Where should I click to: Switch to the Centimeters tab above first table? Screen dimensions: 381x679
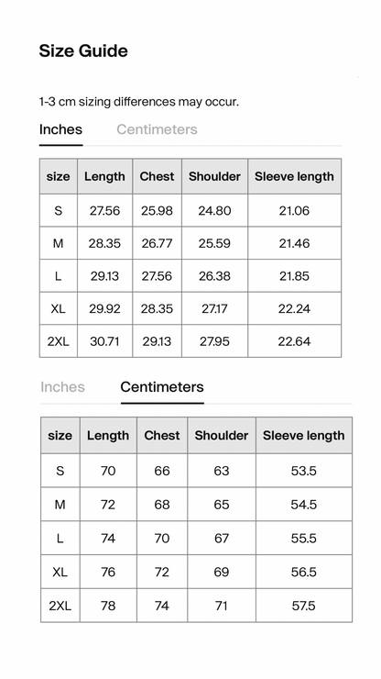pos(157,129)
